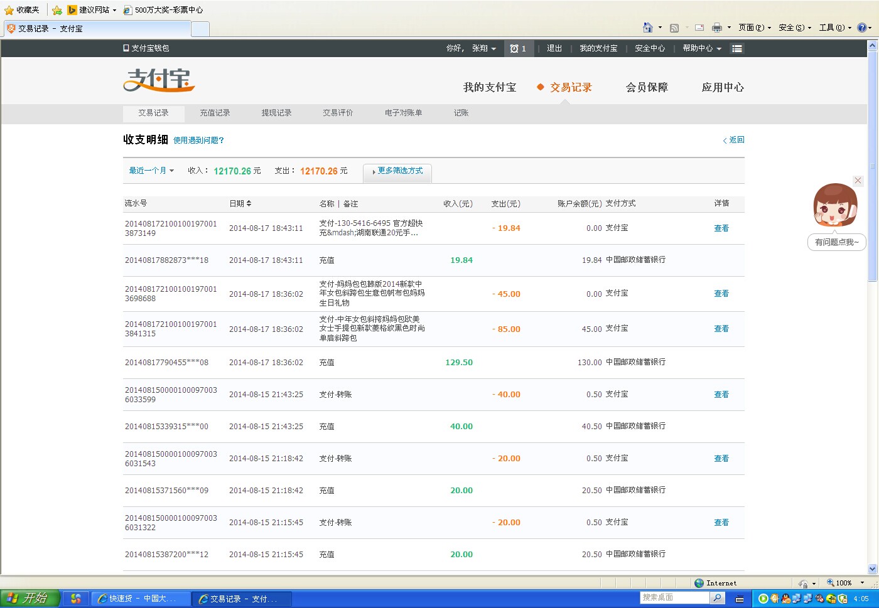Click the printer icon in toolbar
The image size is (879, 608).
[x=717, y=28]
